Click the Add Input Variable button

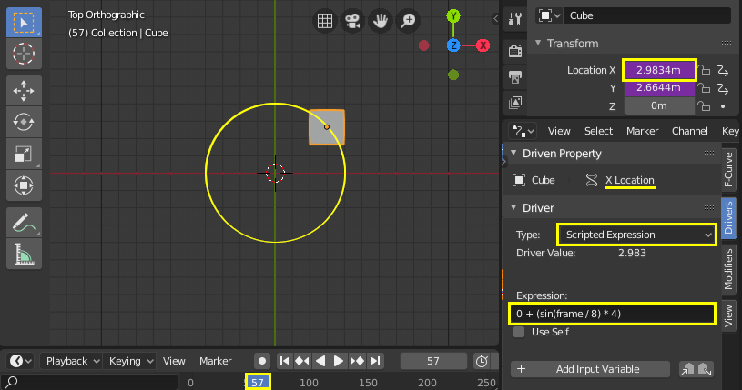591,369
